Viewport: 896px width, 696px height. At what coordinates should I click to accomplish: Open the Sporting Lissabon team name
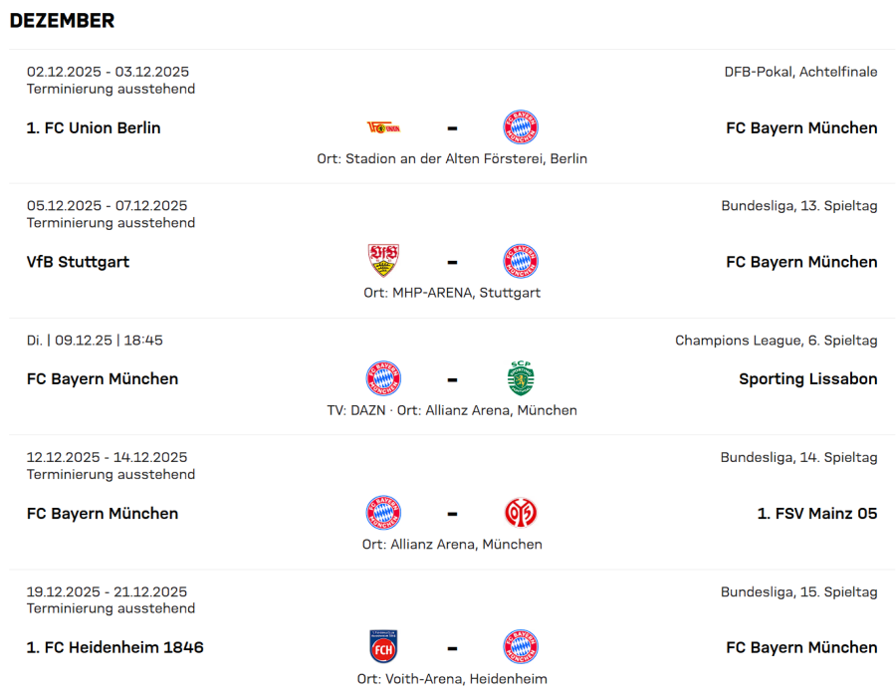tap(807, 379)
